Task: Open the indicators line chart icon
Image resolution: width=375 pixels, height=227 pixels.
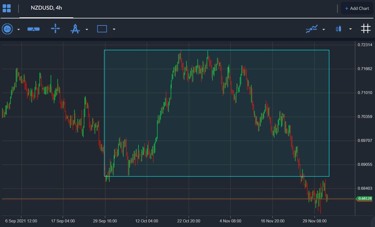Action: pyautogui.click(x=312, y=29)
